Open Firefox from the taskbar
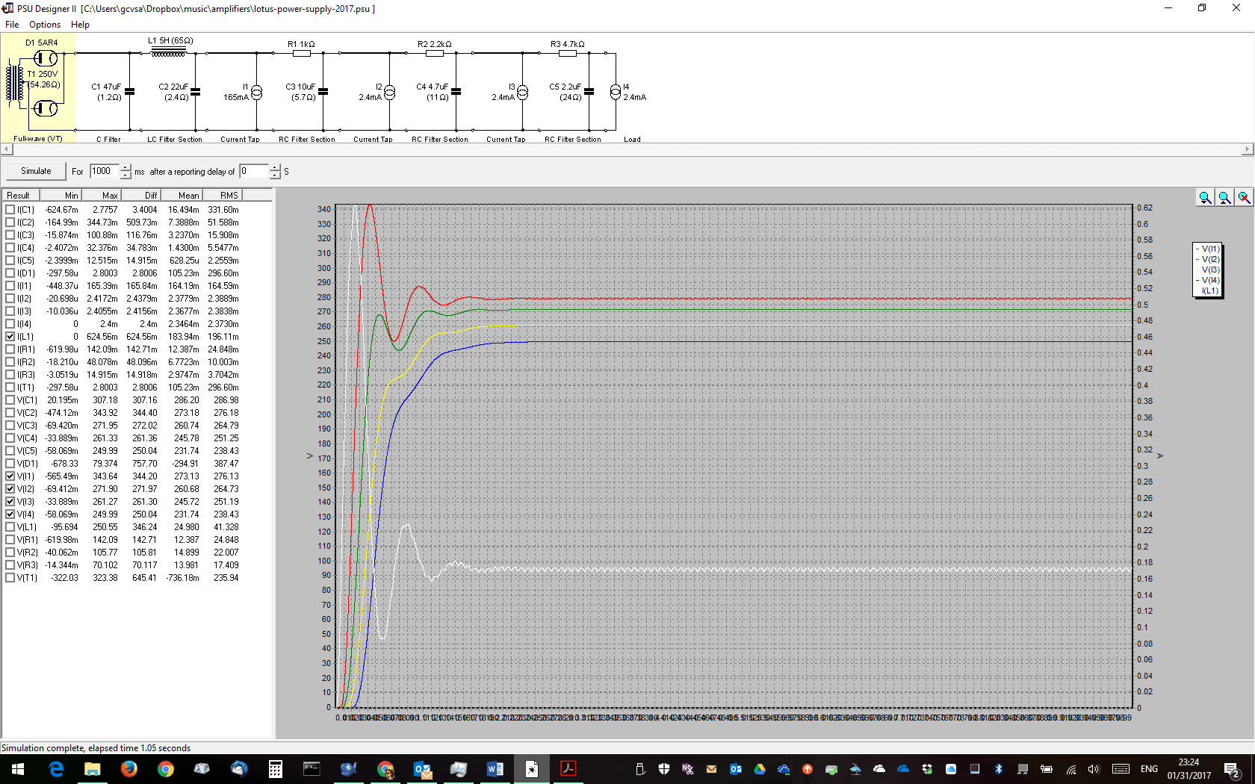 pos(128,768)
